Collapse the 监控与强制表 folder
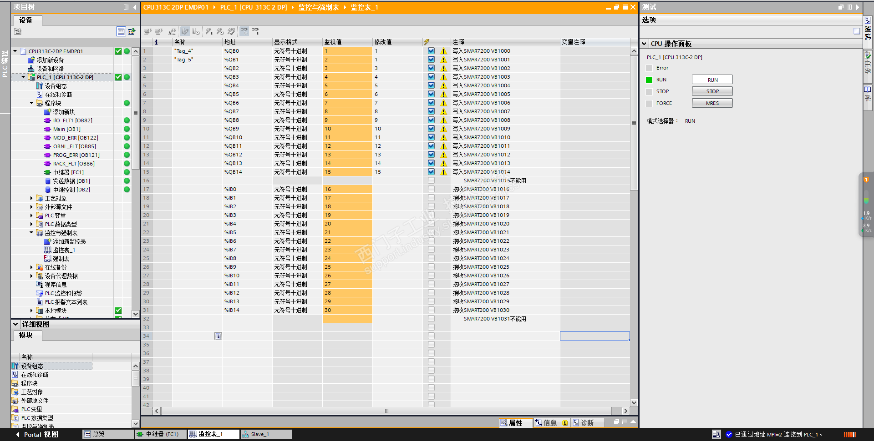This screenshot has width=874, height=441. tap(31, 233)
